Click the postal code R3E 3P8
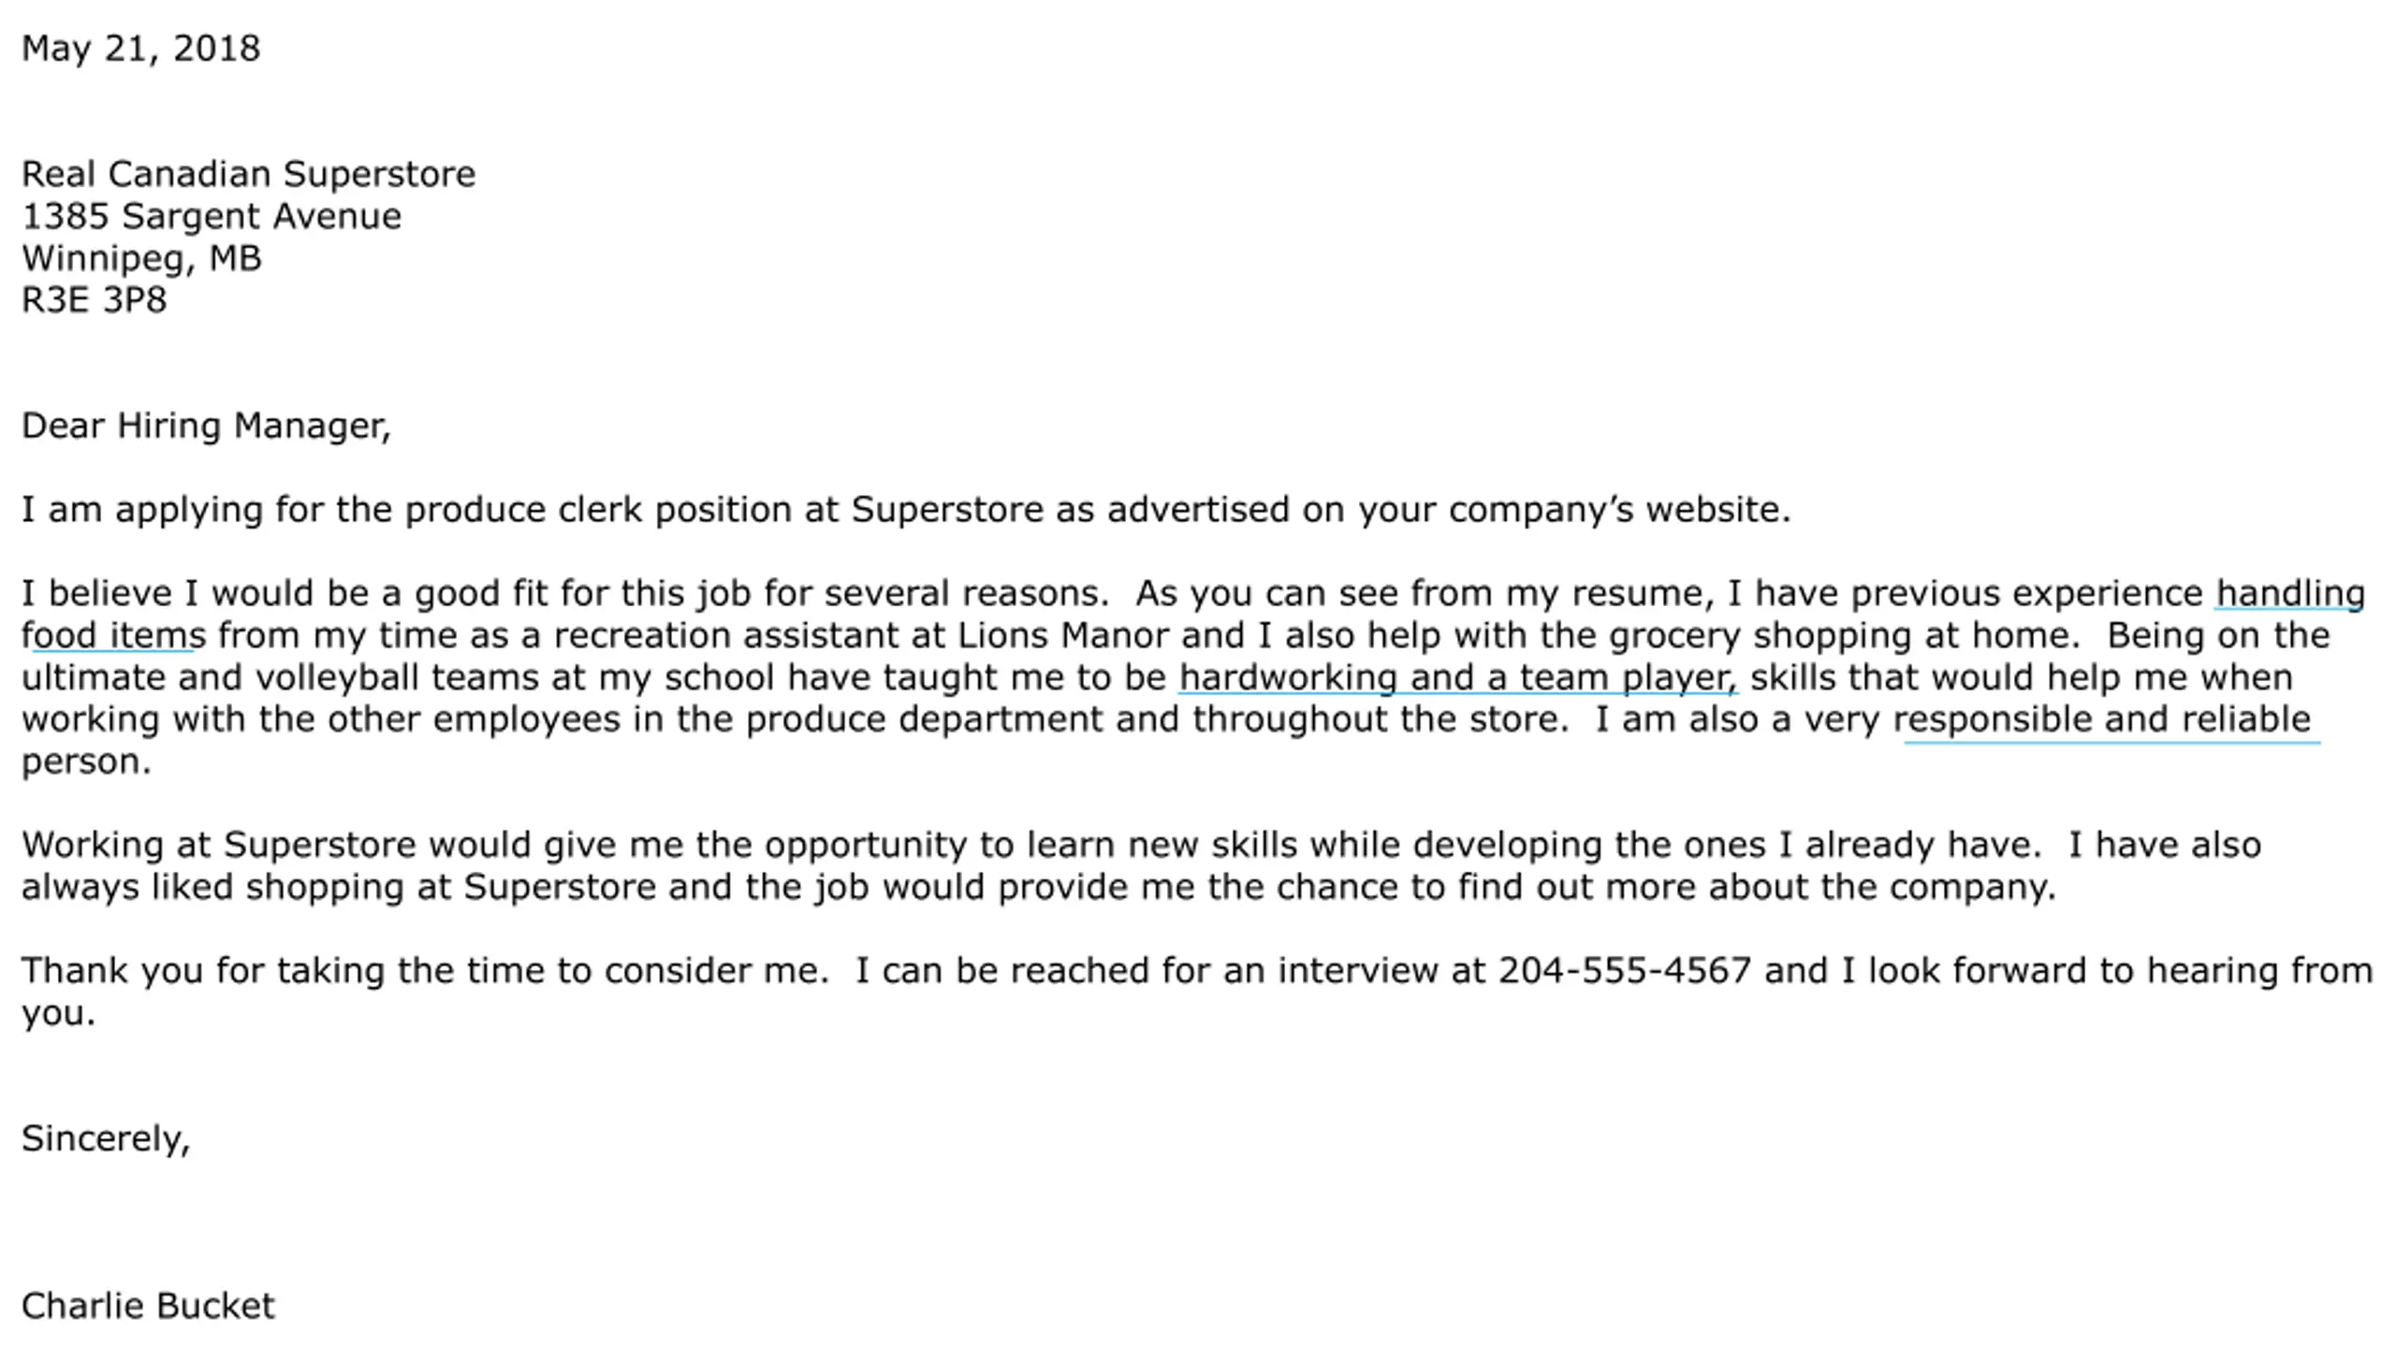The height and width of the screenshot is (1347, 2396). pyautogui.click(x=94, y=300)
